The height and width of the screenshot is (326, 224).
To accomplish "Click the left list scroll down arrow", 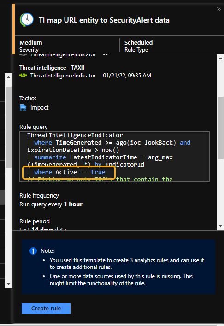I will click(x=8, y=284).
